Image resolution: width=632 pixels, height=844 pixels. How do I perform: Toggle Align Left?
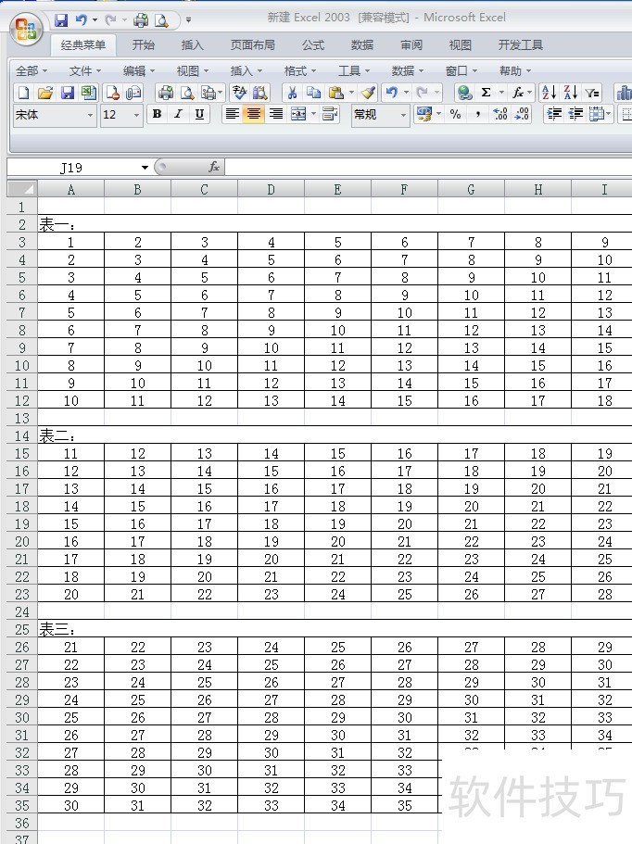pyautogui.click(x=232, y=114)
